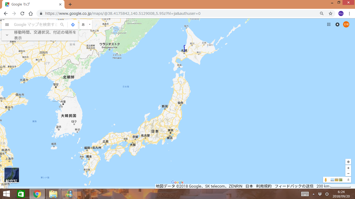Viewport: 355px width, 199px height.
Task: Bookmark this page with the star icon
Action: point(331,13)
